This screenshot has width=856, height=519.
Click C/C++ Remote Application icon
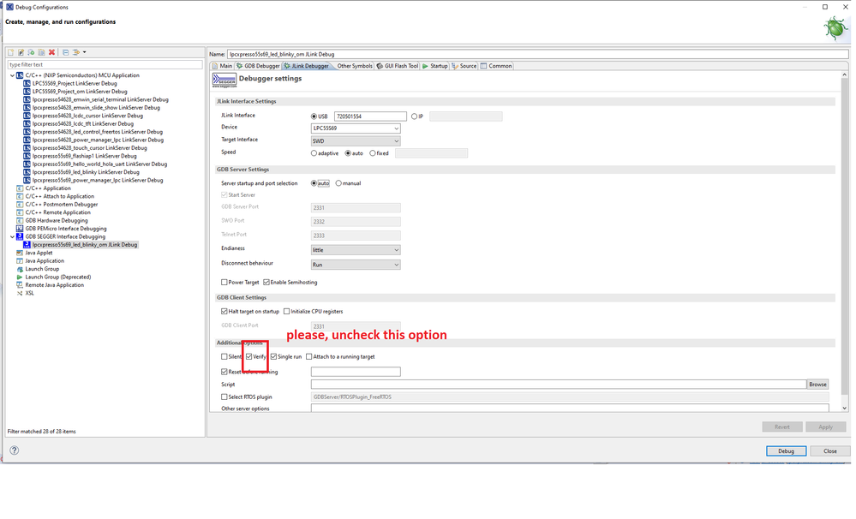pos(20,212)
